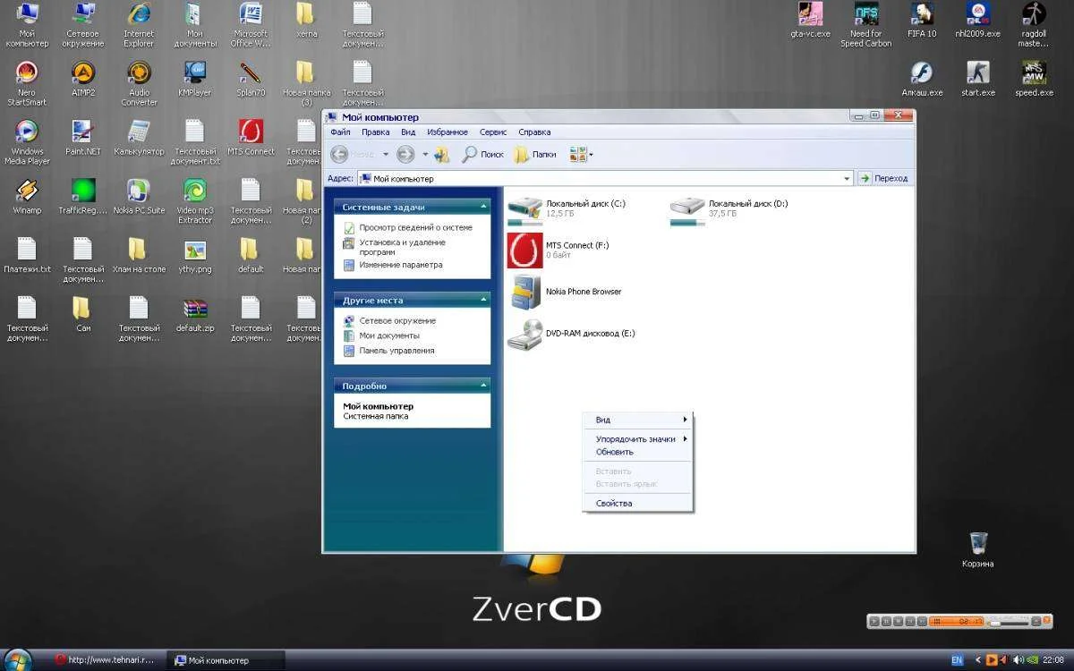Click the Forward navigation button in Explorer
Image resolution: width=1074 pixels, height=671 pixels.
(x=405, y=154)
